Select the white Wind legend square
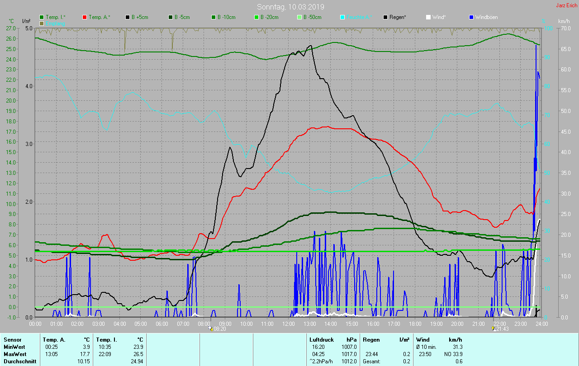 coord(428,17)
